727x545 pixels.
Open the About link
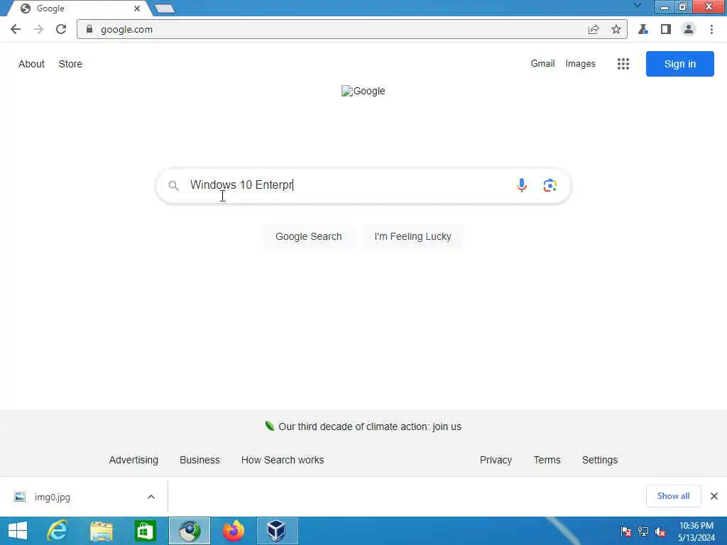(31, 64)
